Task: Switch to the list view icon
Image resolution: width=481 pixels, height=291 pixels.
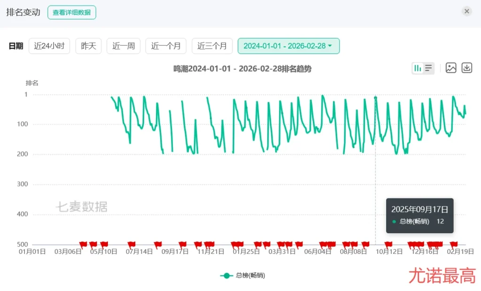Action: [x=428, y=68]
